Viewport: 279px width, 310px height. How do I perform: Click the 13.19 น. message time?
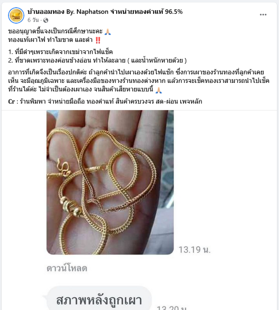pos(195,250)
